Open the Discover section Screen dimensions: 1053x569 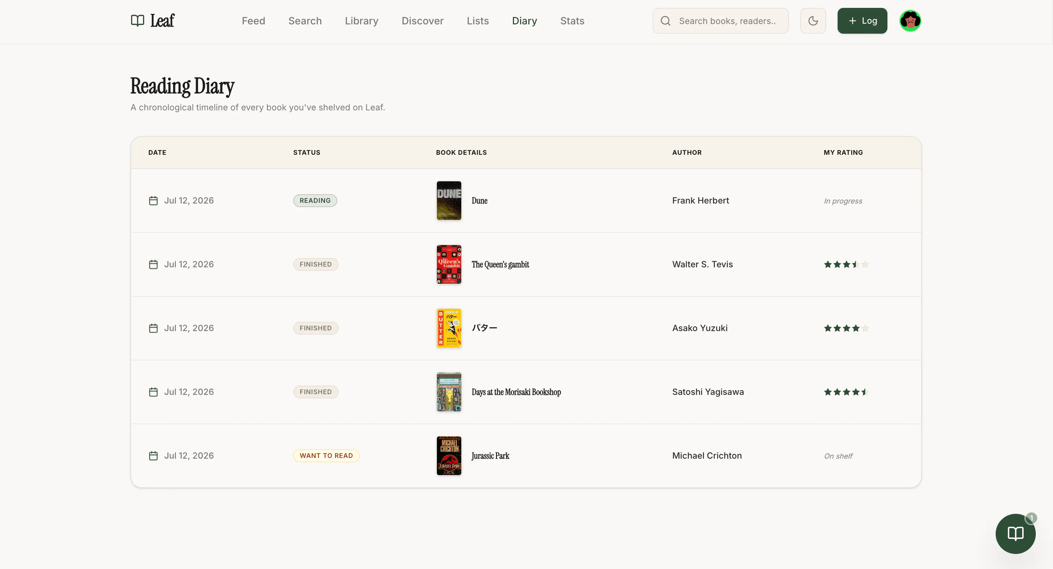pos(422,21)
